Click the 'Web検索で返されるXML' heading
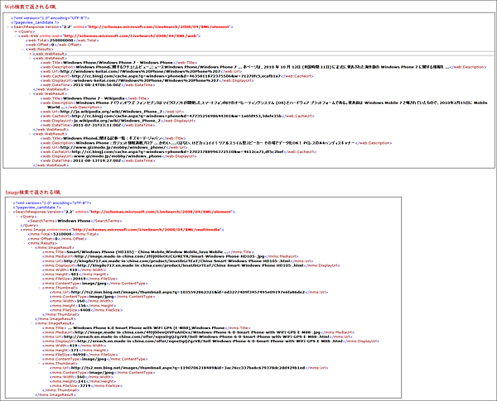497x401 pixels. pos(31,5)
